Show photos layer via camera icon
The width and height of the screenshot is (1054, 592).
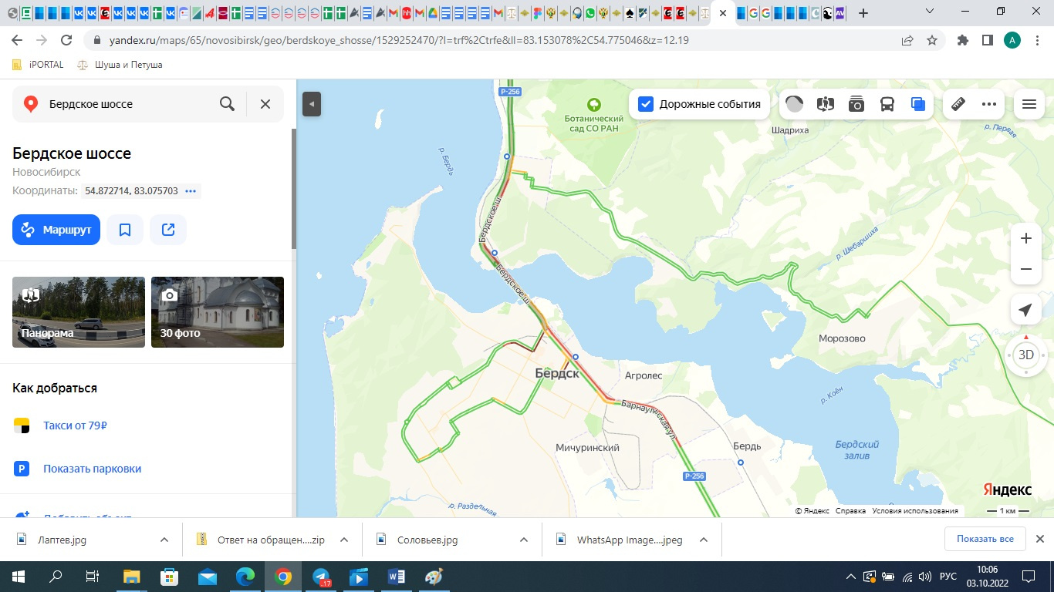[856, 104]
